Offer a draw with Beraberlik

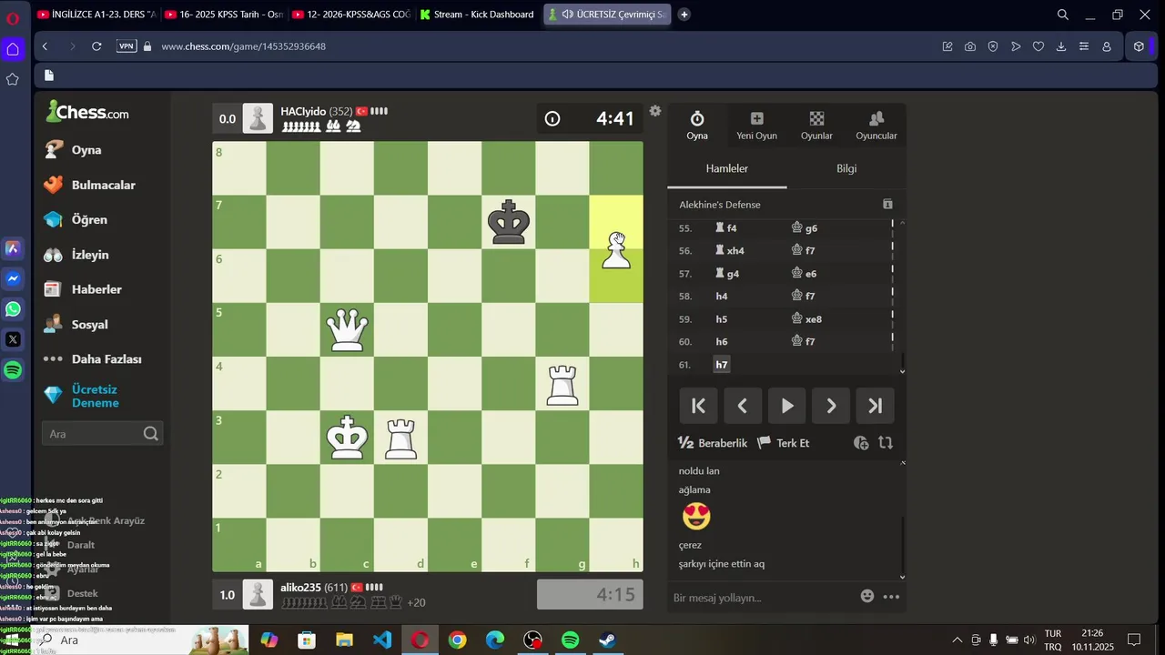click(713, 443)
